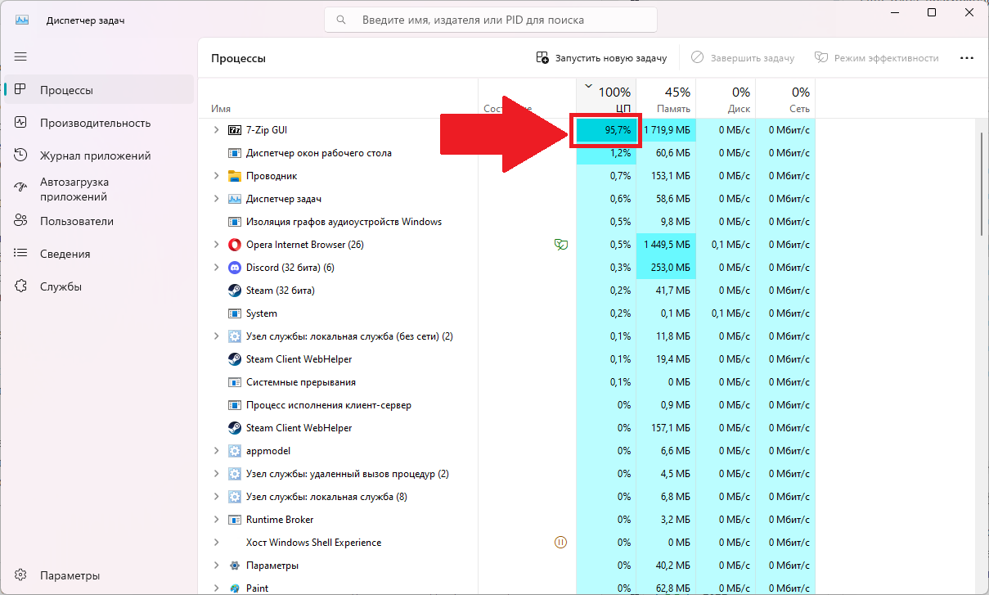Screen dimensions: 989x595
Task: Open Журнал приложений in the sidebar
Action: [x=95, y=156]
